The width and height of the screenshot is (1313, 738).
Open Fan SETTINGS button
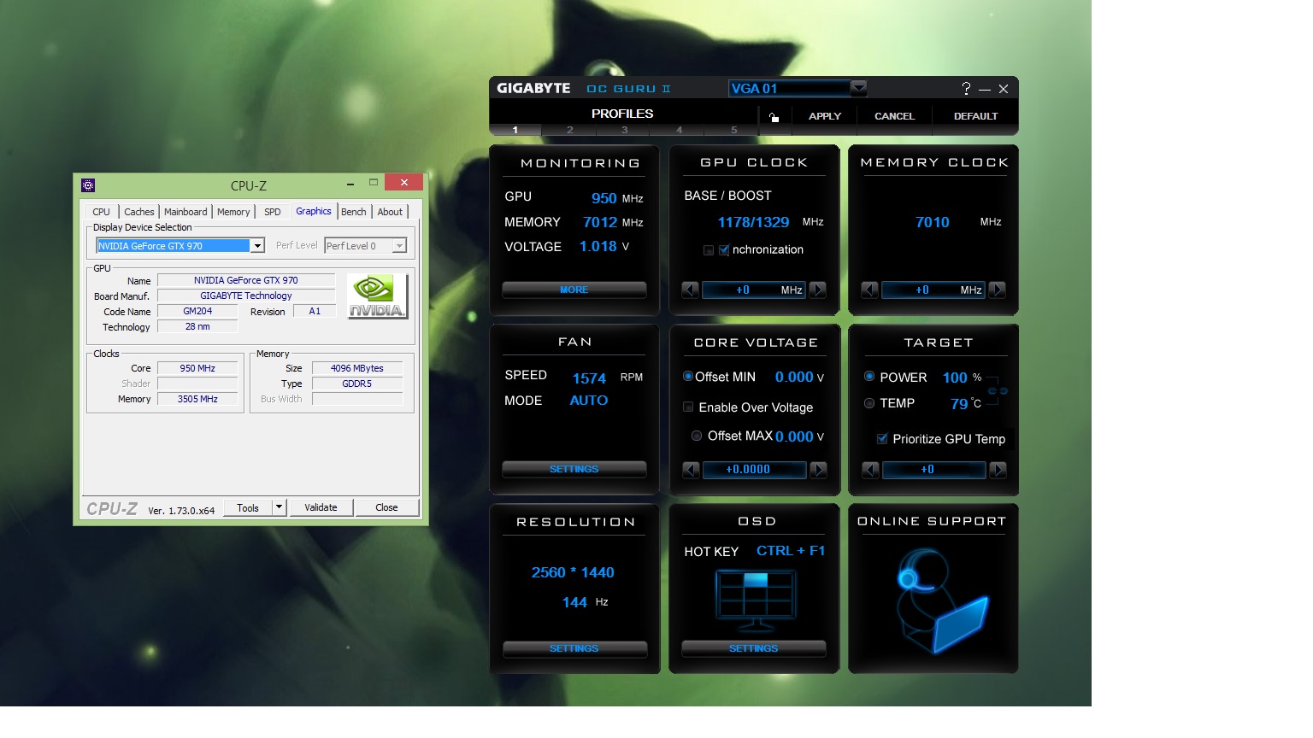click(574, 469)
